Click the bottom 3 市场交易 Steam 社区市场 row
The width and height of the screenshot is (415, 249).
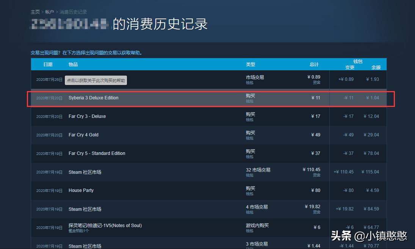click(152, 245)
